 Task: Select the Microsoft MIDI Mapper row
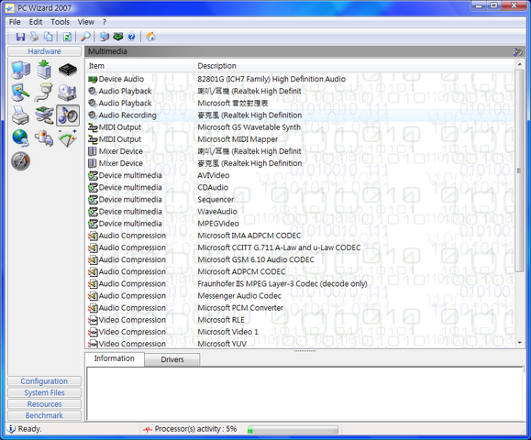(x=300, y=139)
